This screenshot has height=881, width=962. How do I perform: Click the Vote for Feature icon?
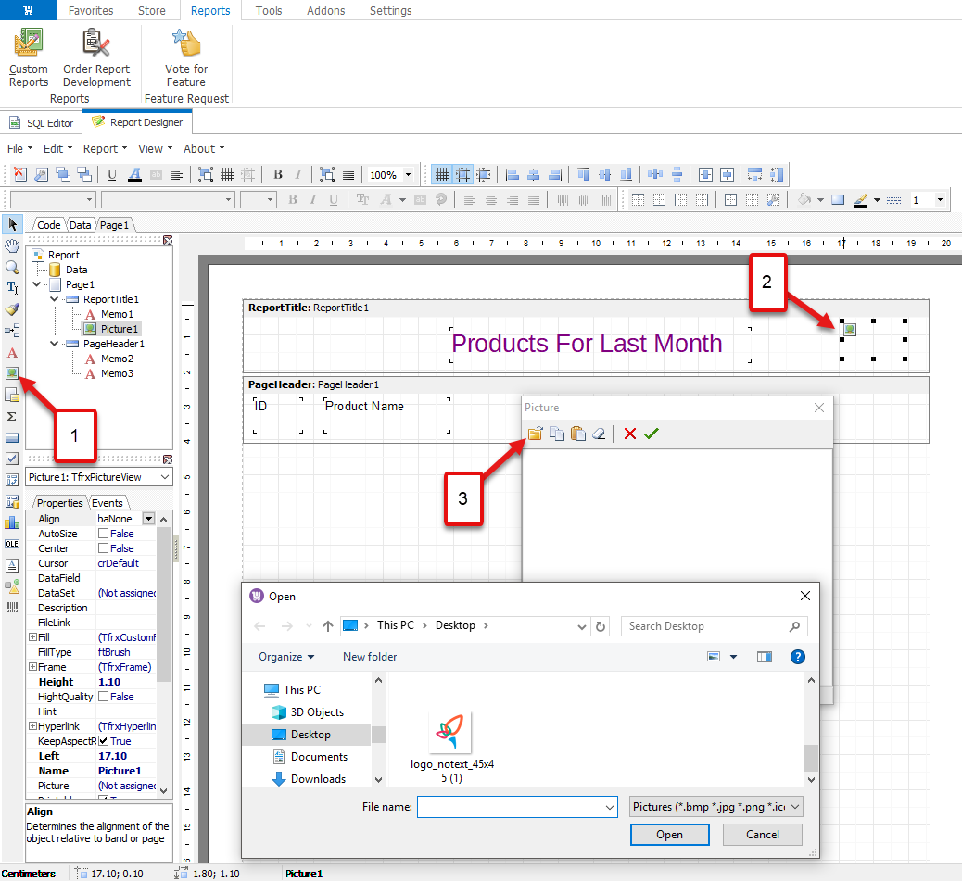coord(186,43)
